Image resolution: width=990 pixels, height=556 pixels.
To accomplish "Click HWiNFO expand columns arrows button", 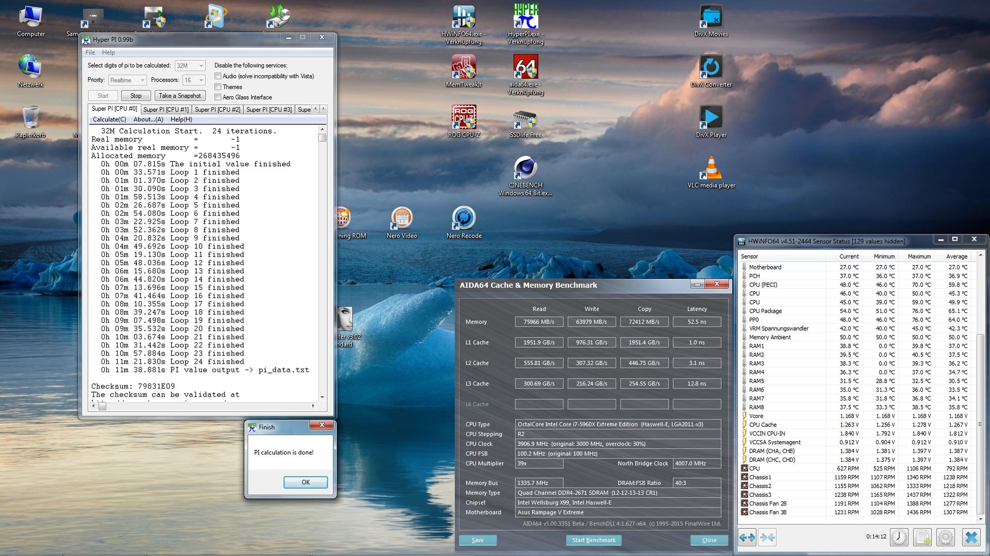I will [747, 537].
